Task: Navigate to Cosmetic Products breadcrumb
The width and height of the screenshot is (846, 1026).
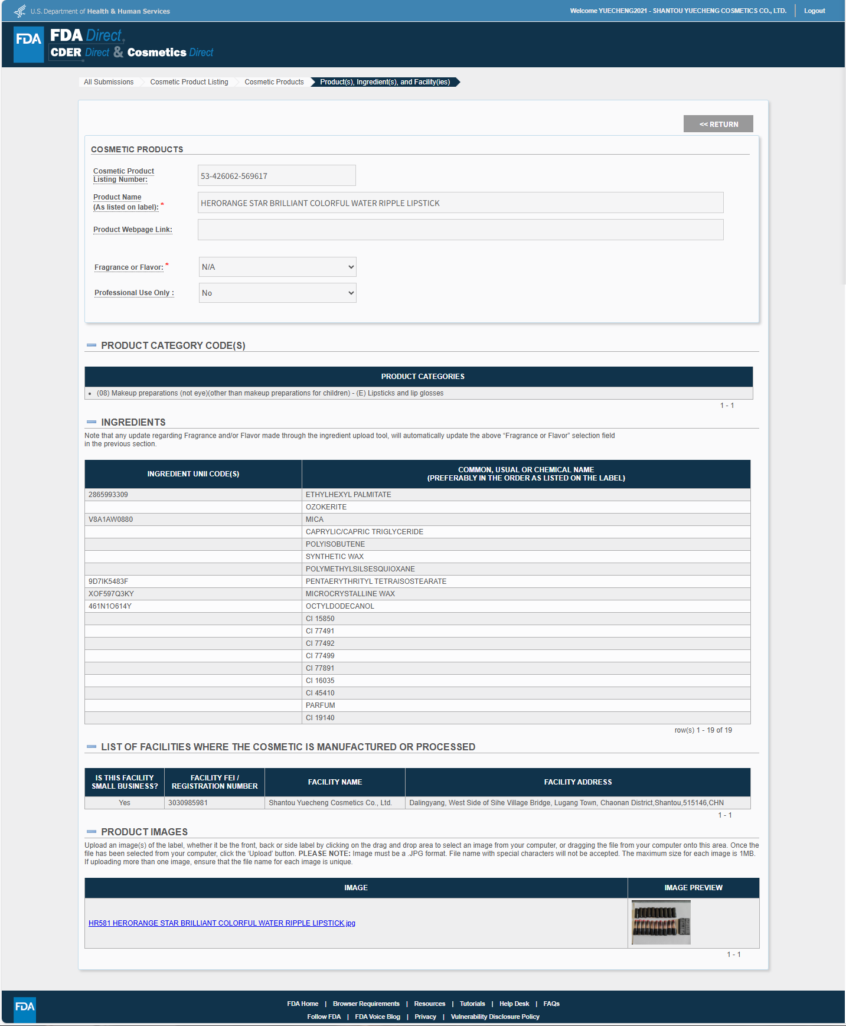Action: click(x=274, y=82)
